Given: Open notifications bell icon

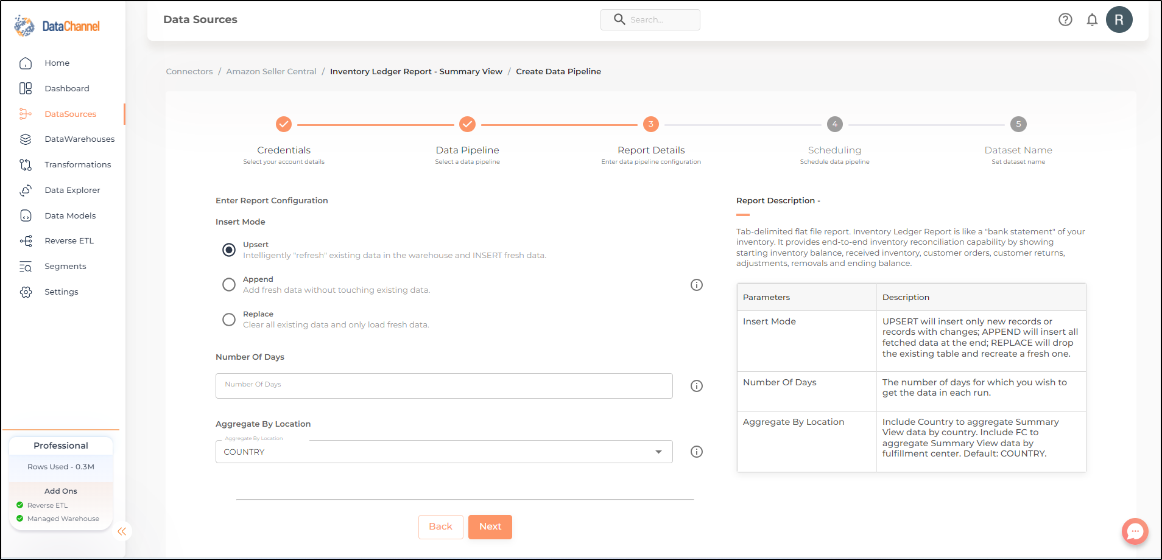Looking at the screenshot, I should (x=1092, y=19).
